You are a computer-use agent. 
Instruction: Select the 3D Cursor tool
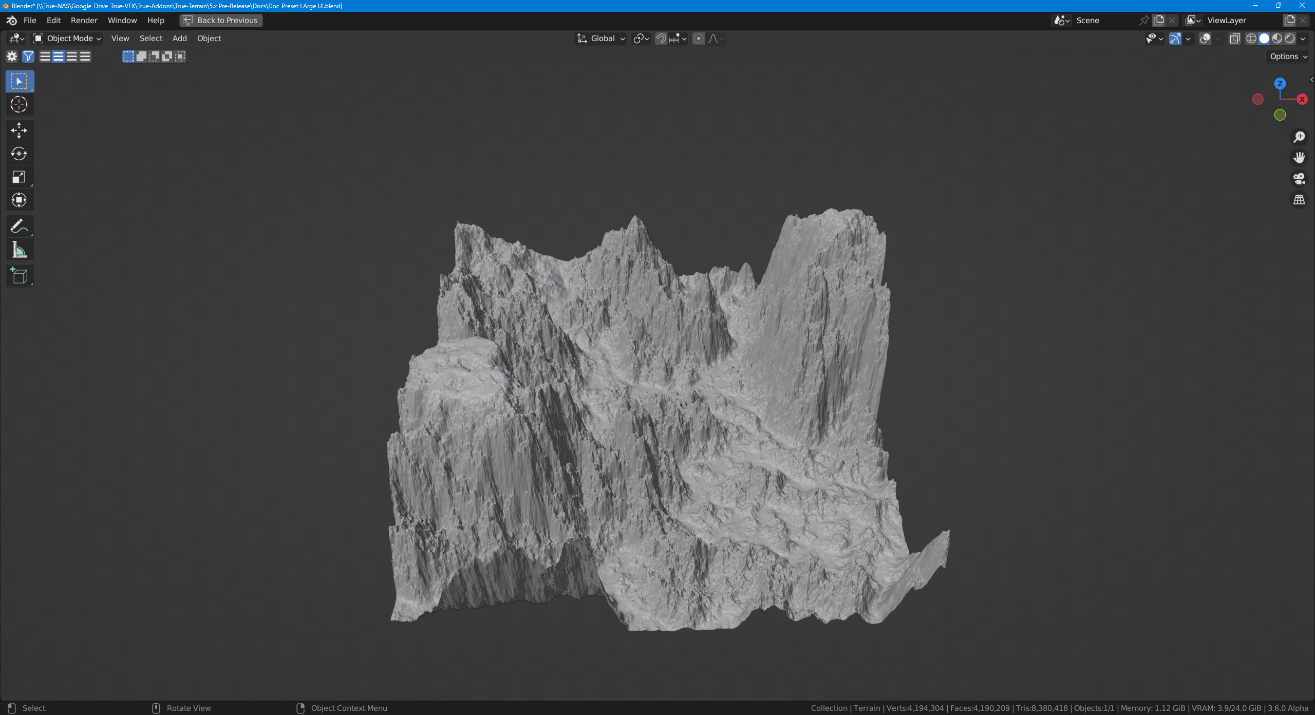pos(19,104)
